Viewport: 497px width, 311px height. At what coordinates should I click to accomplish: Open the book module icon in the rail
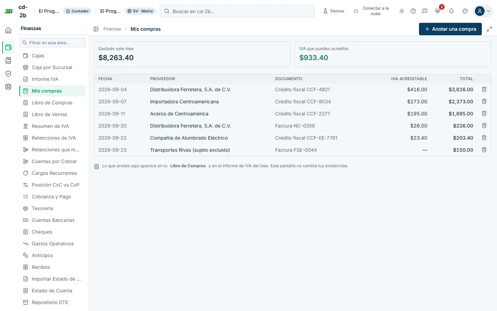coord(8,60)
